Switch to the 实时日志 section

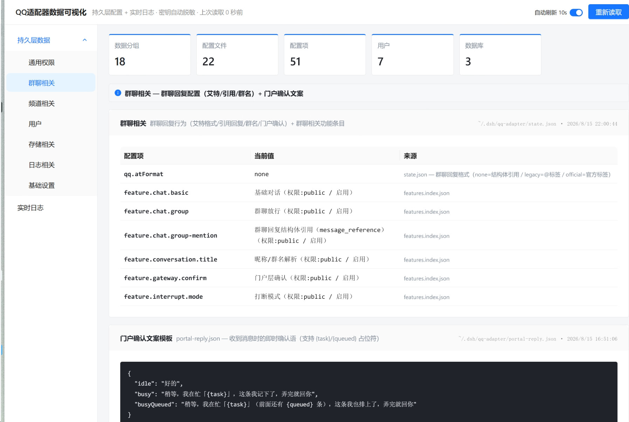click(x=51, y=208)
